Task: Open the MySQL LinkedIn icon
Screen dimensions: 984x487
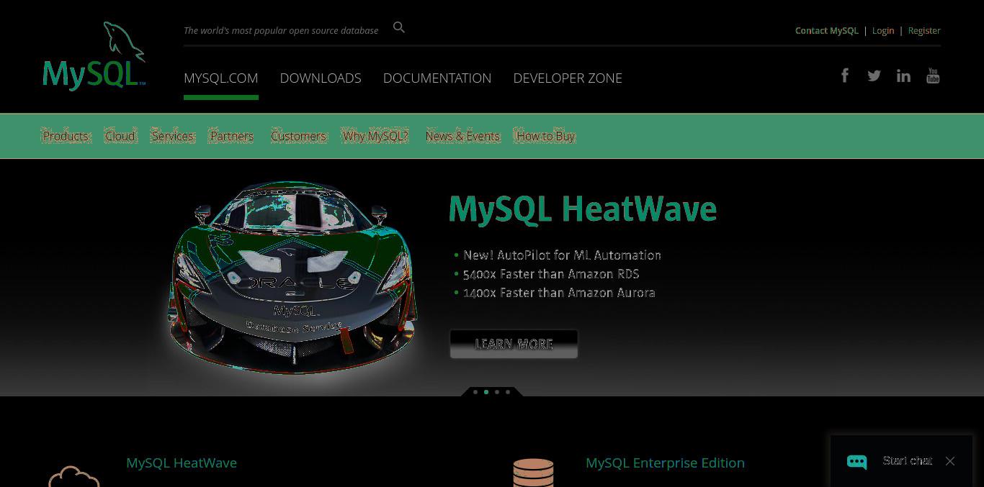Action: click(x=903, y=76)
